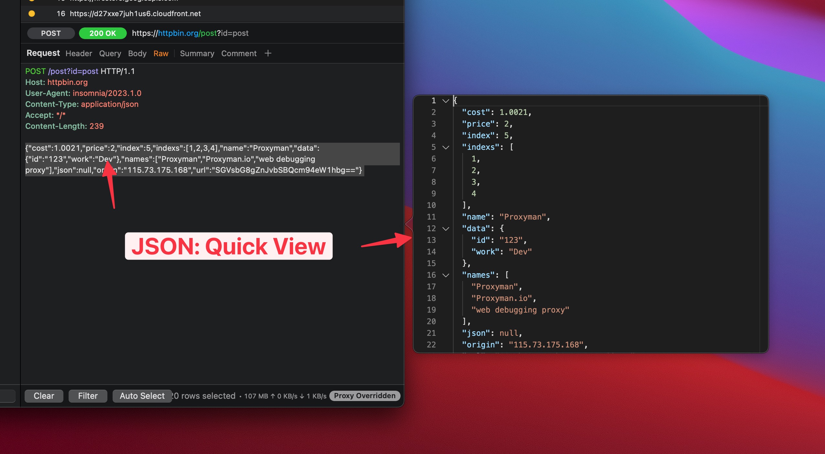The height and width of the screenshot is (454, 825).
Task: Select the Raw tab
Action: tap(161, 53)
